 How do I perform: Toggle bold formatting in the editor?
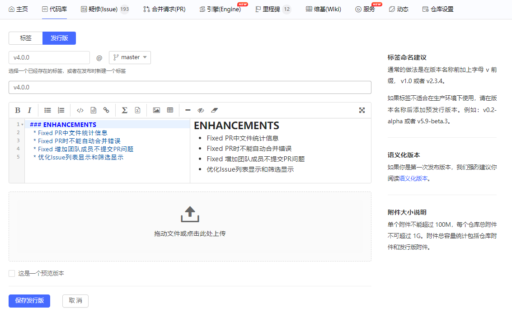tap(18, 110)
